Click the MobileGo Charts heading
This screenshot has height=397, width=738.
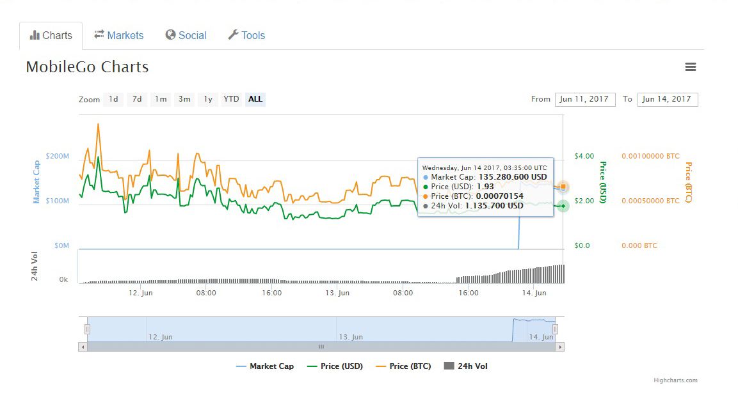87,66
